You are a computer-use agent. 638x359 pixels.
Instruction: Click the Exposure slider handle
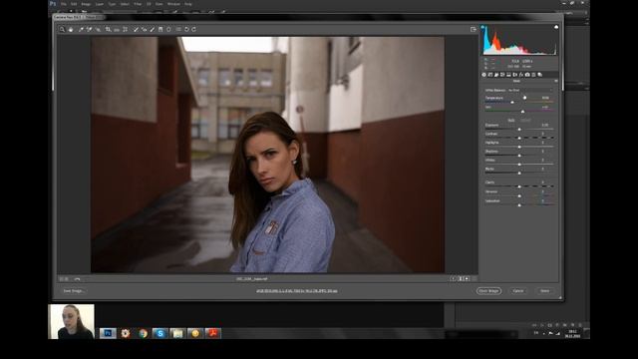[x=519, y=130]
